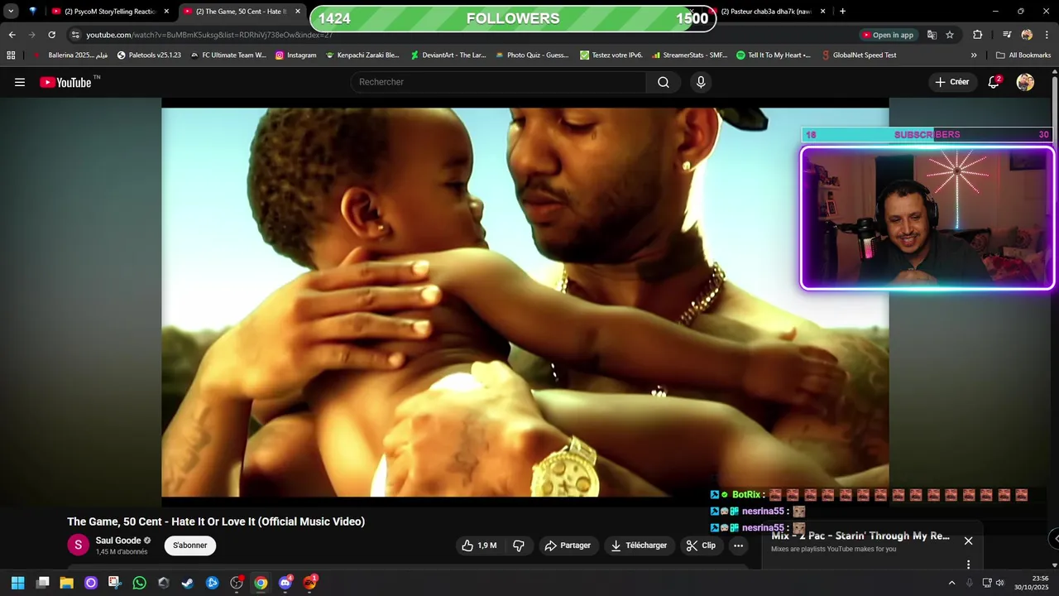
Task: Start voice search with microphone icon
Action: [x=701, y=82]
